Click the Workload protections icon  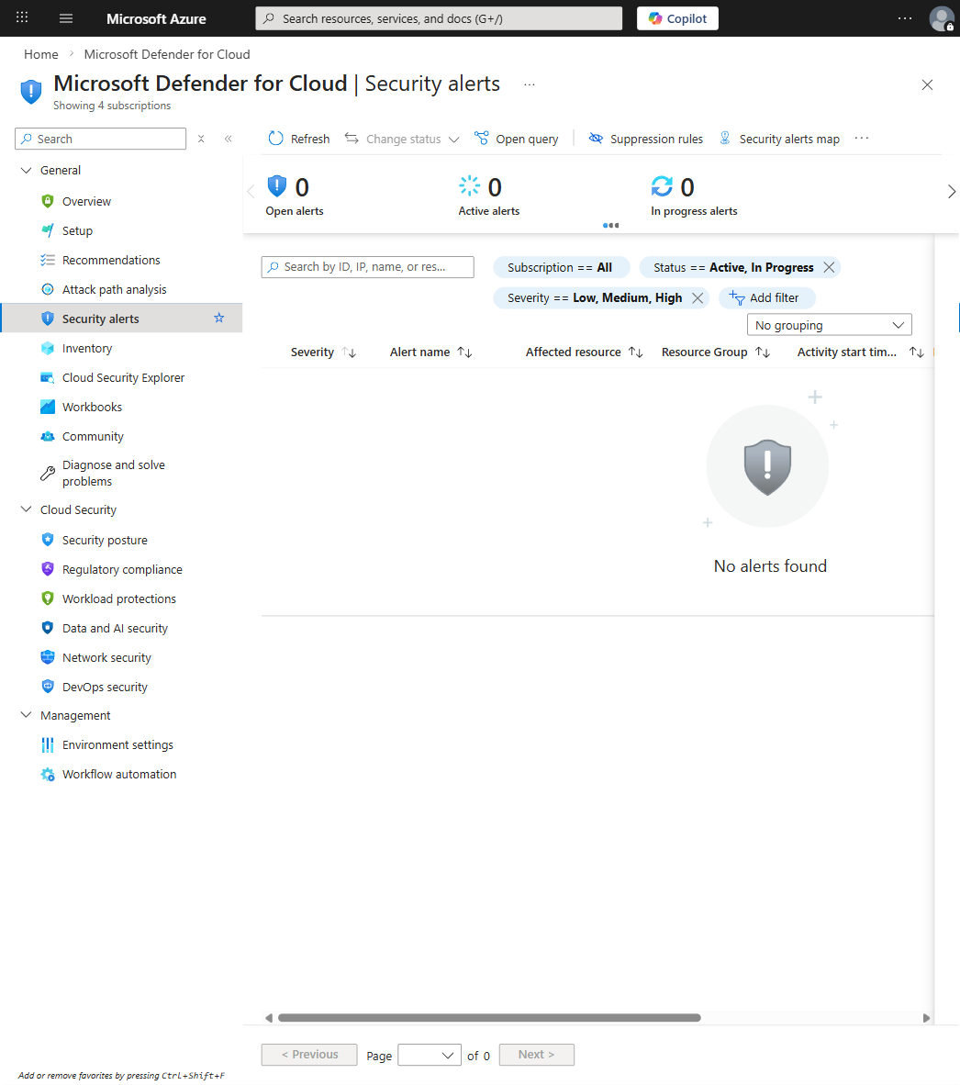[48, 598]
